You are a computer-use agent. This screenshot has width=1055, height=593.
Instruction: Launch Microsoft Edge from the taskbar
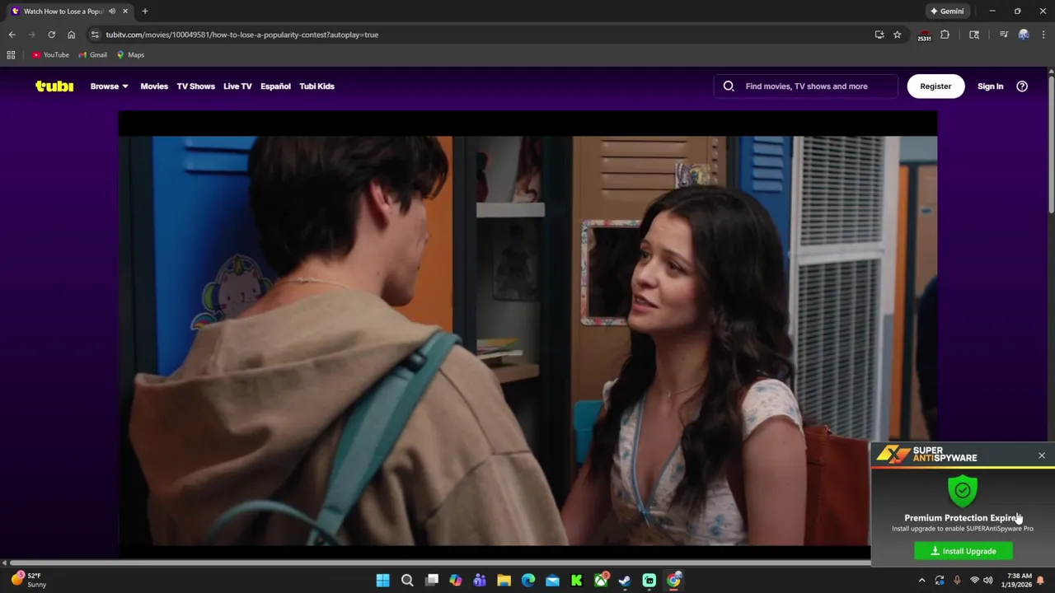pyautogui.click(x=528, y=581)
